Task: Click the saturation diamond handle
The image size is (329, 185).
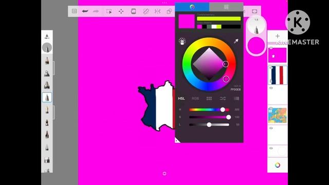Action: (x=225, y=64)
